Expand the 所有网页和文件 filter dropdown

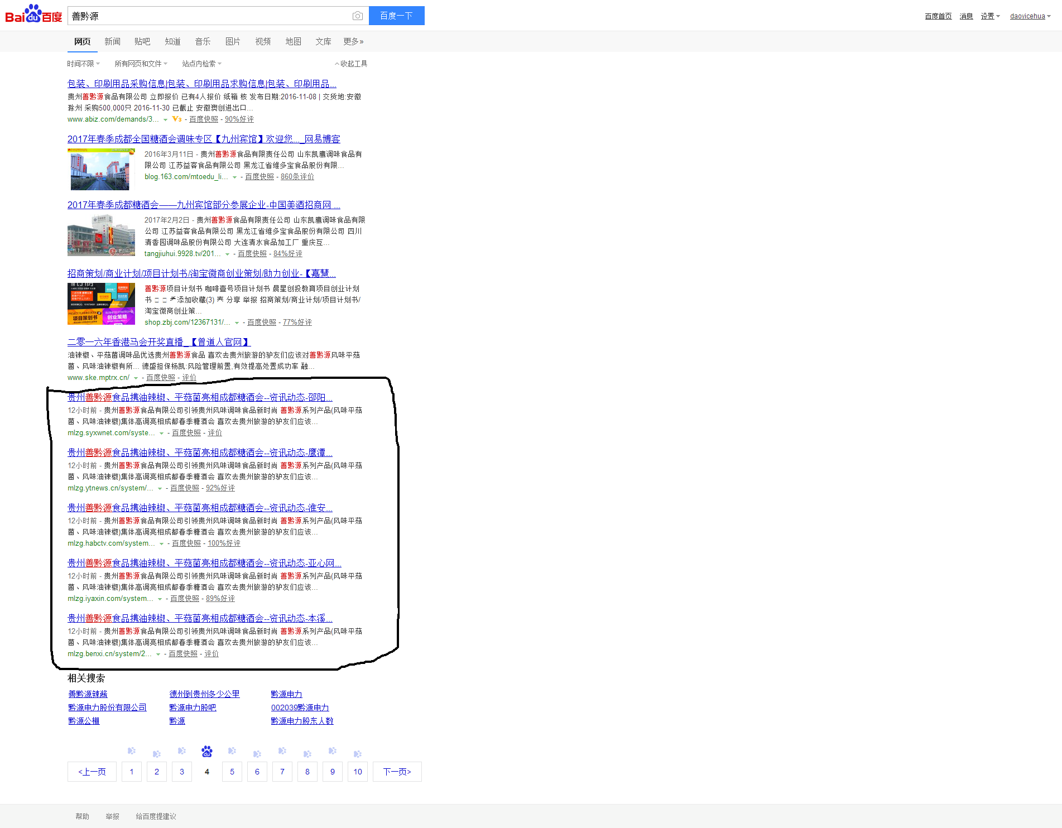pos(141,64)
